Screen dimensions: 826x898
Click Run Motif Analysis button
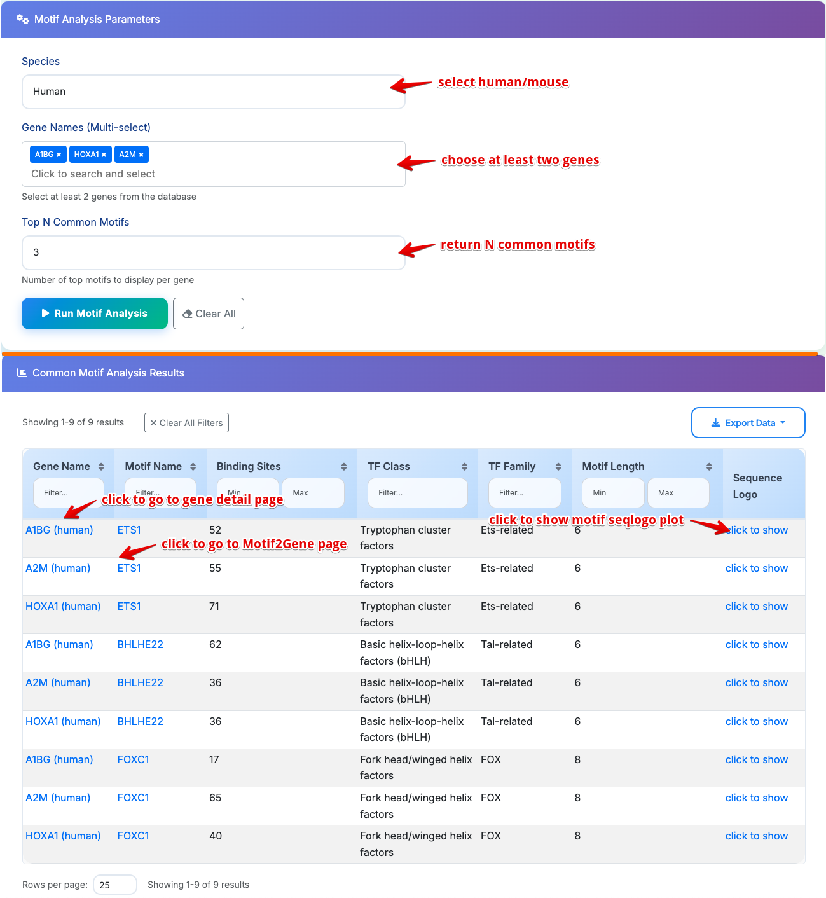(95, 314)
